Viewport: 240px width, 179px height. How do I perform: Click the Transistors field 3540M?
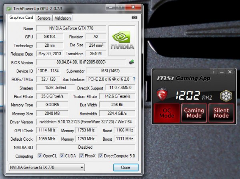[x=96, y=54]
